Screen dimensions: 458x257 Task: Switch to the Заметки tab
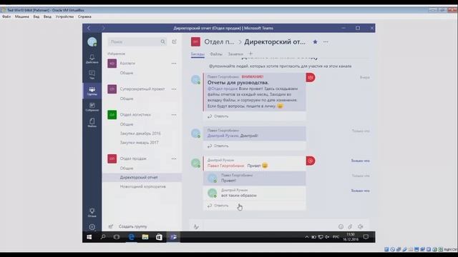click(x=235, y=54)
